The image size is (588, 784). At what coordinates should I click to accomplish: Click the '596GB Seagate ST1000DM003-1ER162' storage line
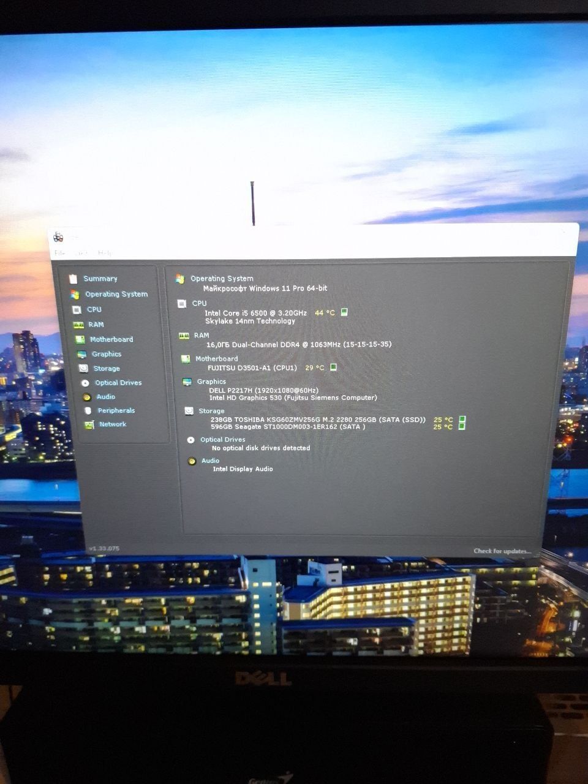click(x=288, y=426)
